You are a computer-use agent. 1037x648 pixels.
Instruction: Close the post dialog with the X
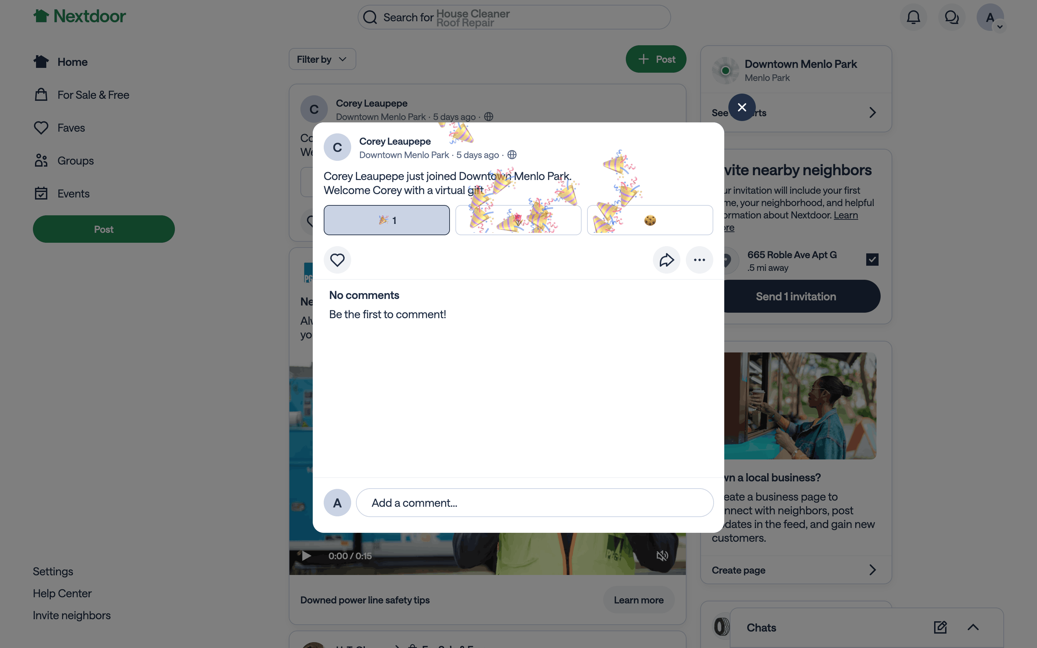coord(742,107)
